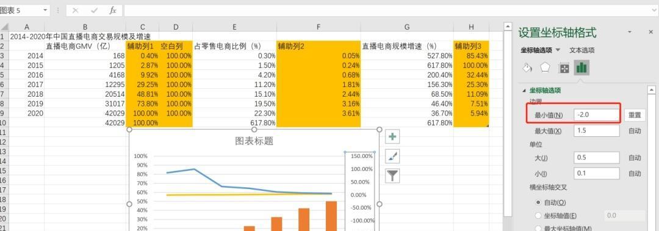Click the cell containing 85.43%
This screenshot has height=231, width=659.
click(x=471, y=56)
